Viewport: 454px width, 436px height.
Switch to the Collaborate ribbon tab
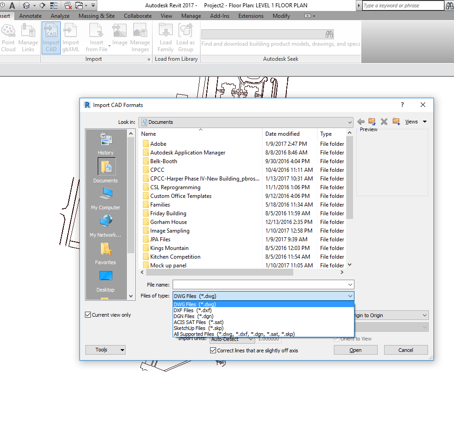tap(138, 16)
